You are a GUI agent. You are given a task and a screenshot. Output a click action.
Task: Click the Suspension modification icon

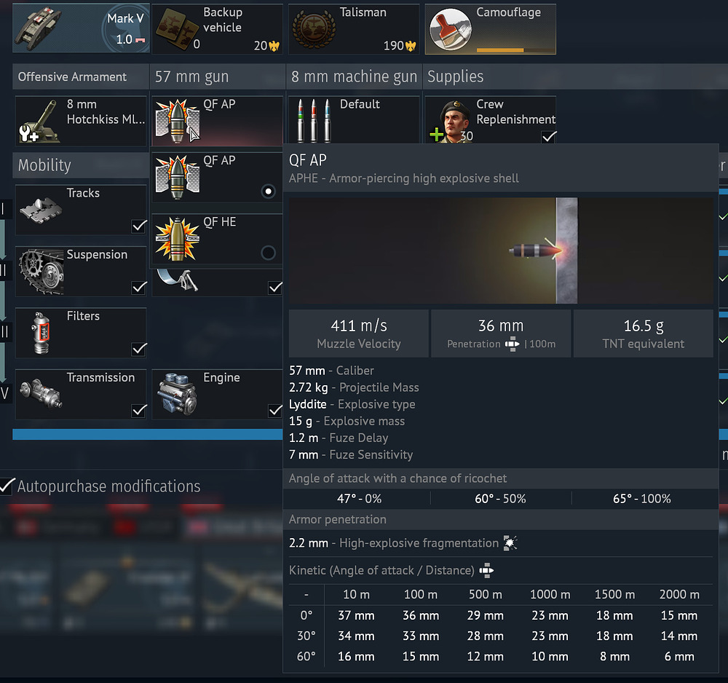(39, 271)
